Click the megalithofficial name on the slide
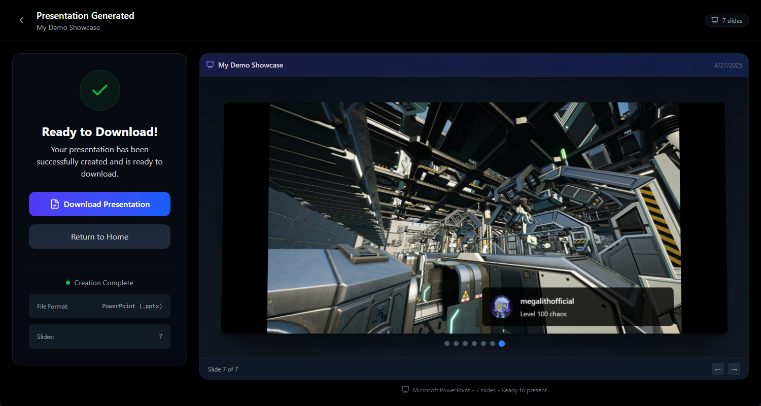This screenshot has width=761, height=406. pyautogui.click(x=547, y=301)
